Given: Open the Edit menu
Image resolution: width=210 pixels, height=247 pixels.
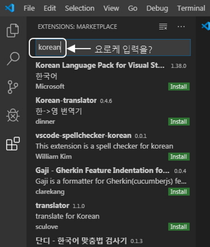Looking at the screenshot, I should (50, 8).
